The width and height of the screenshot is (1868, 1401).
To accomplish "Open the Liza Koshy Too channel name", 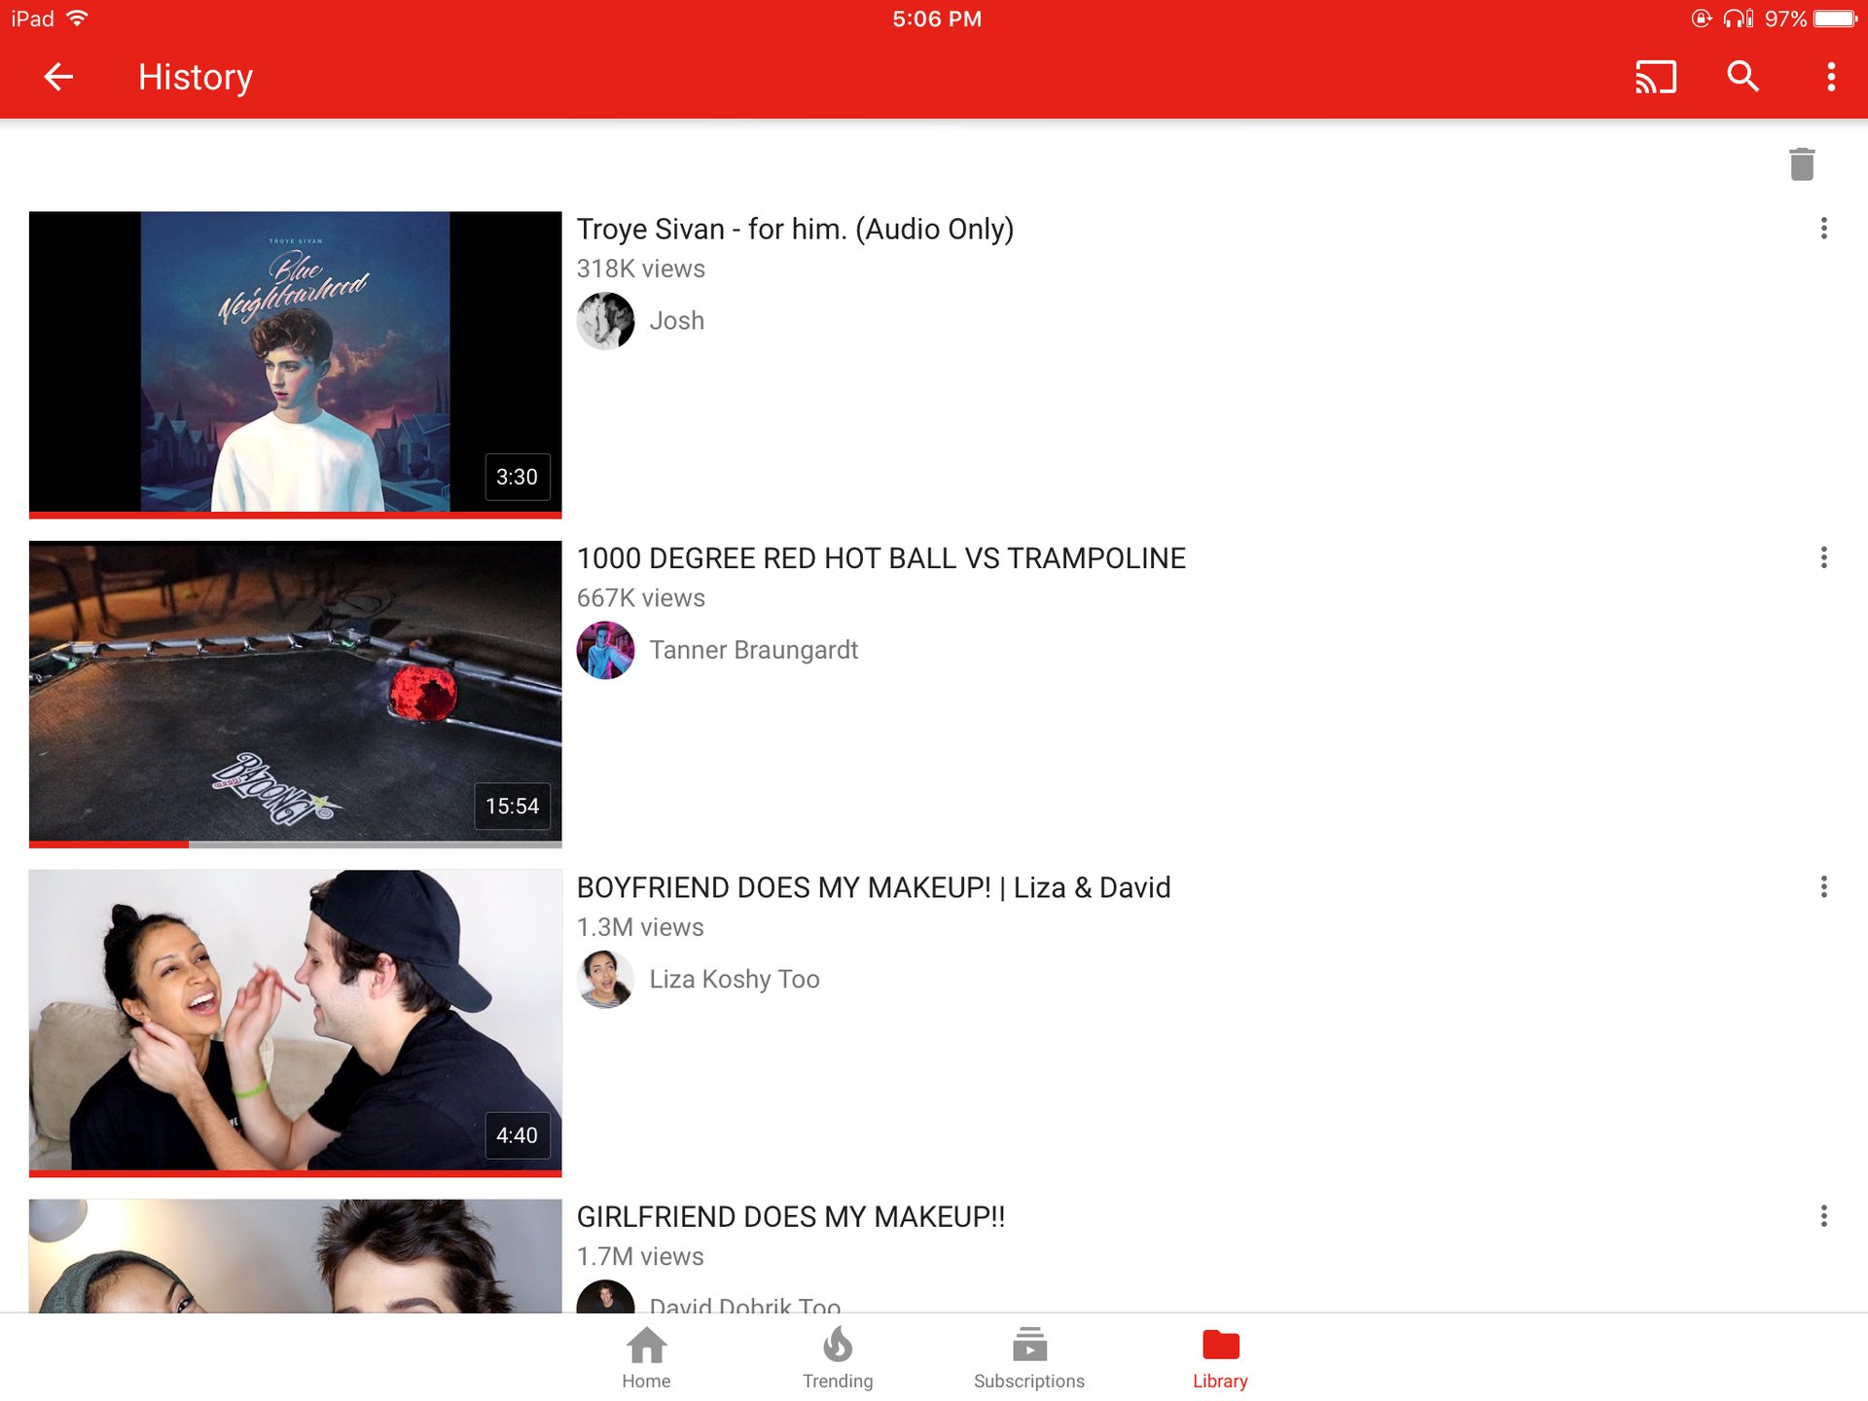I will [x=735, y=979].
